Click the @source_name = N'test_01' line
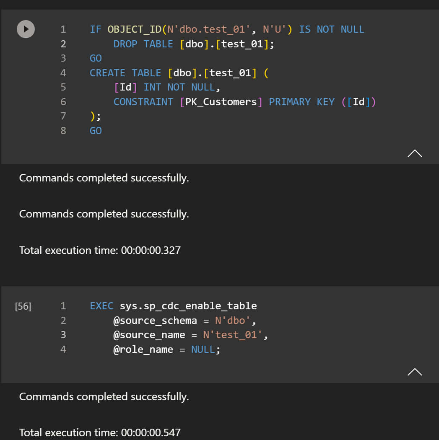The height and width of the screenshot is (440, 439). click(191, 335)
